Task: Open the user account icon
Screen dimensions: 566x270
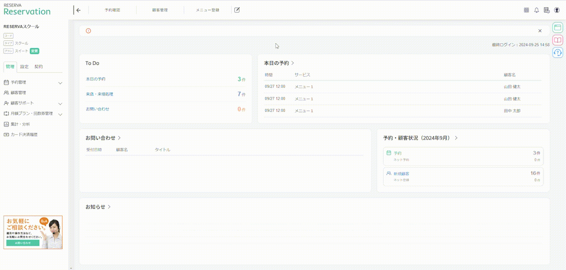Action: pyautogui.click(x=557, y=10)
